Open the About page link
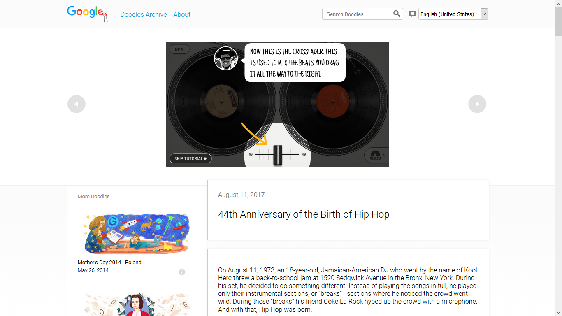Screen dimensions: 562x316 pos(182,14)
